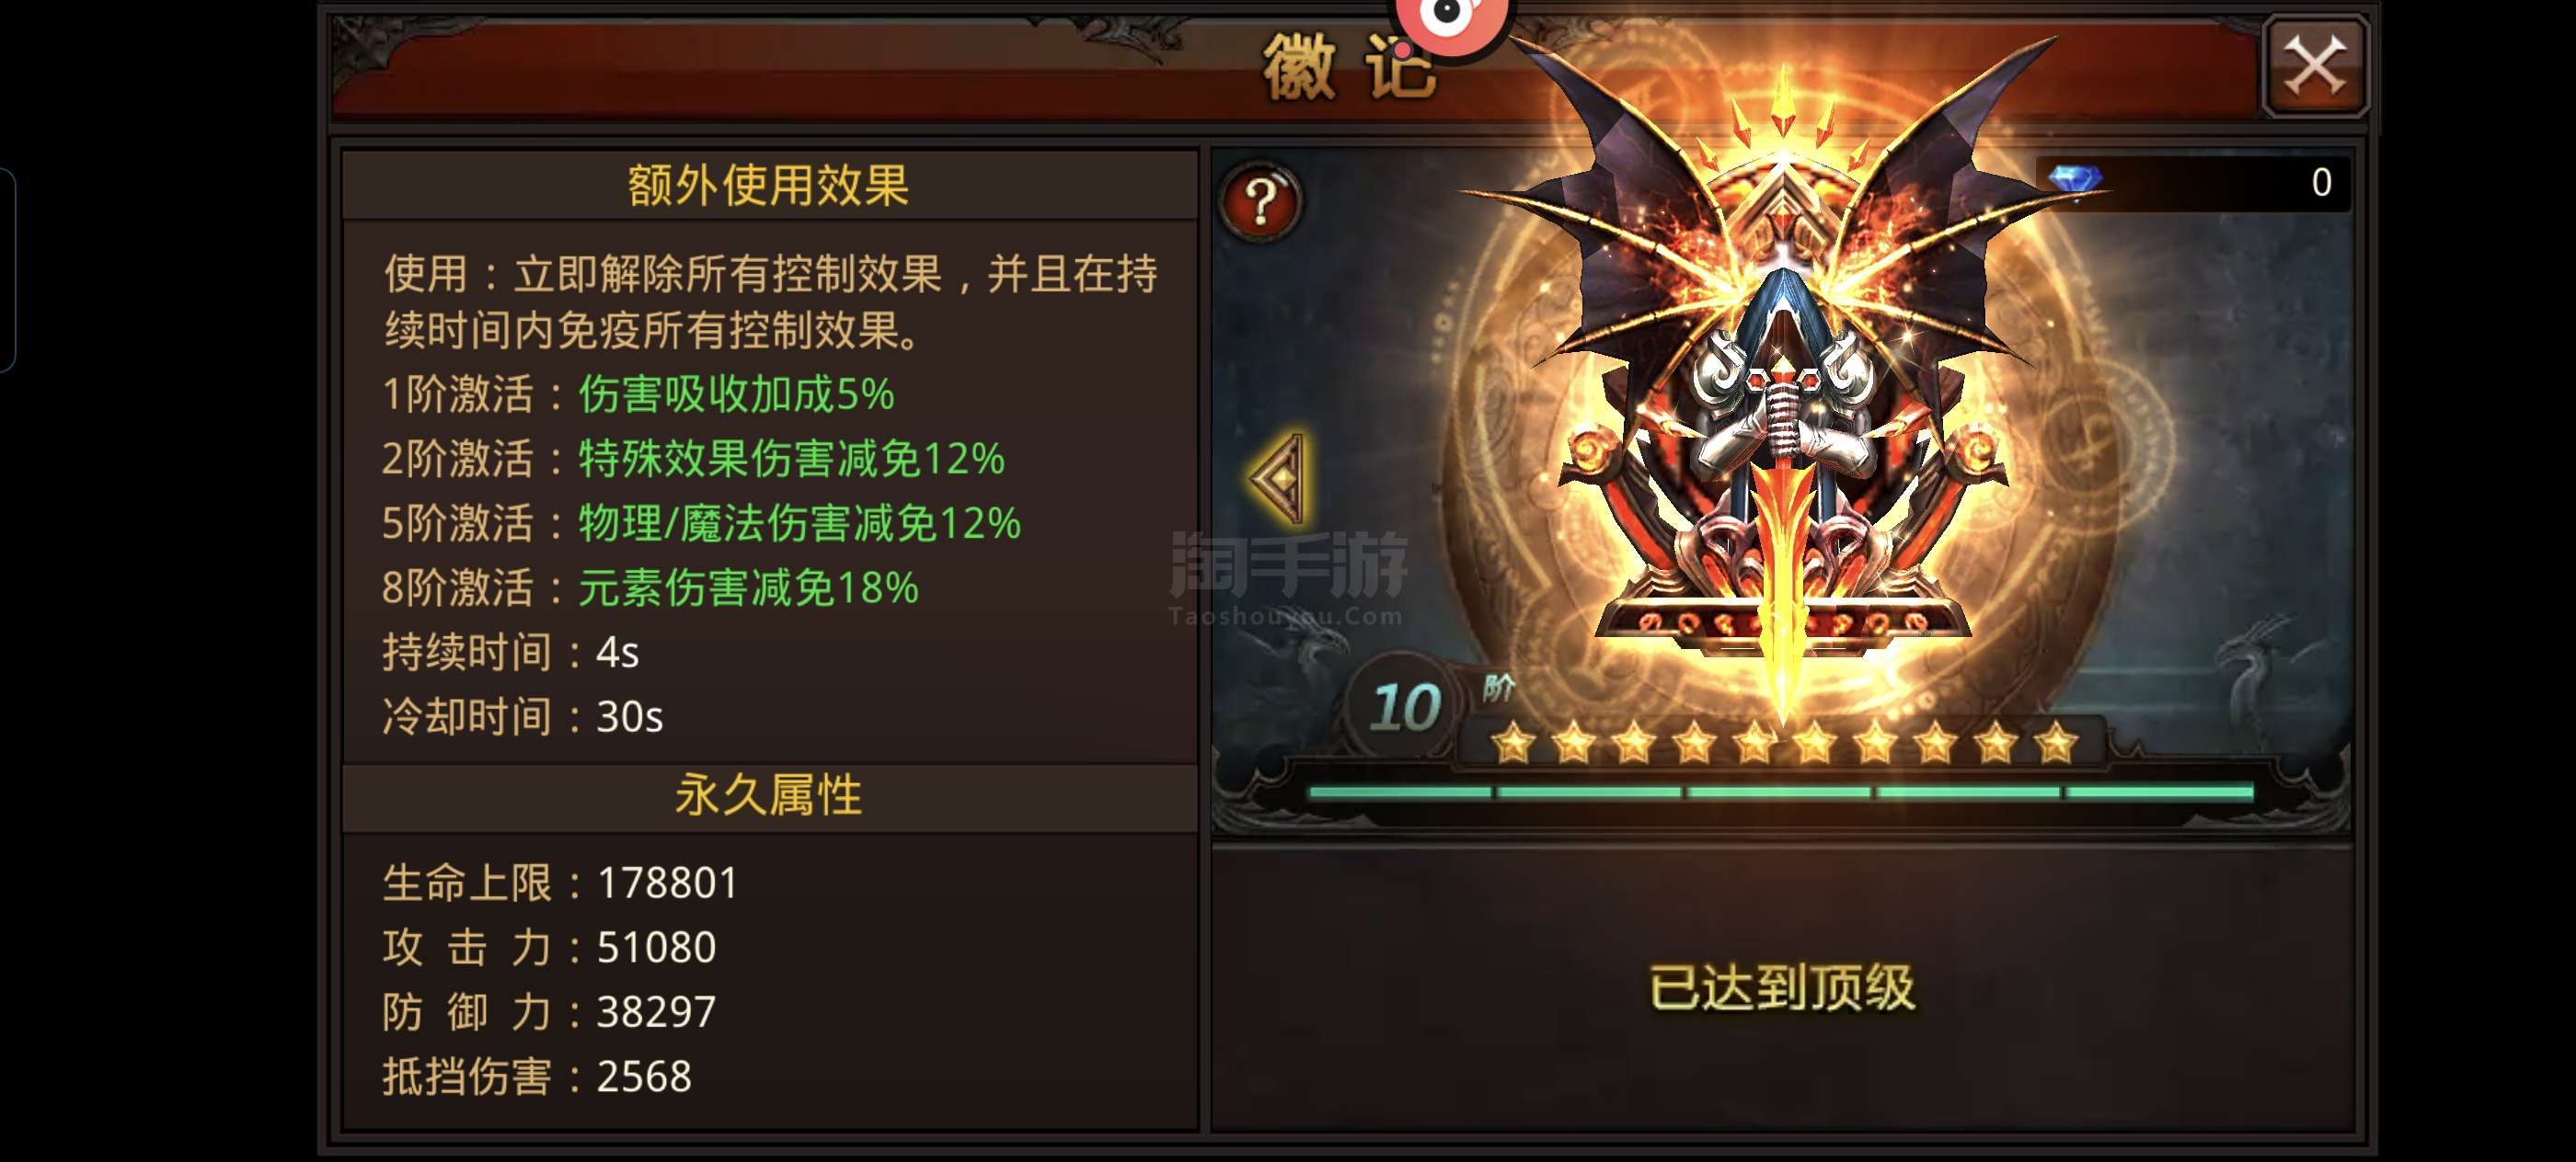
Task: Tap the blue diamond currency icon
Action: (2073, 181)
